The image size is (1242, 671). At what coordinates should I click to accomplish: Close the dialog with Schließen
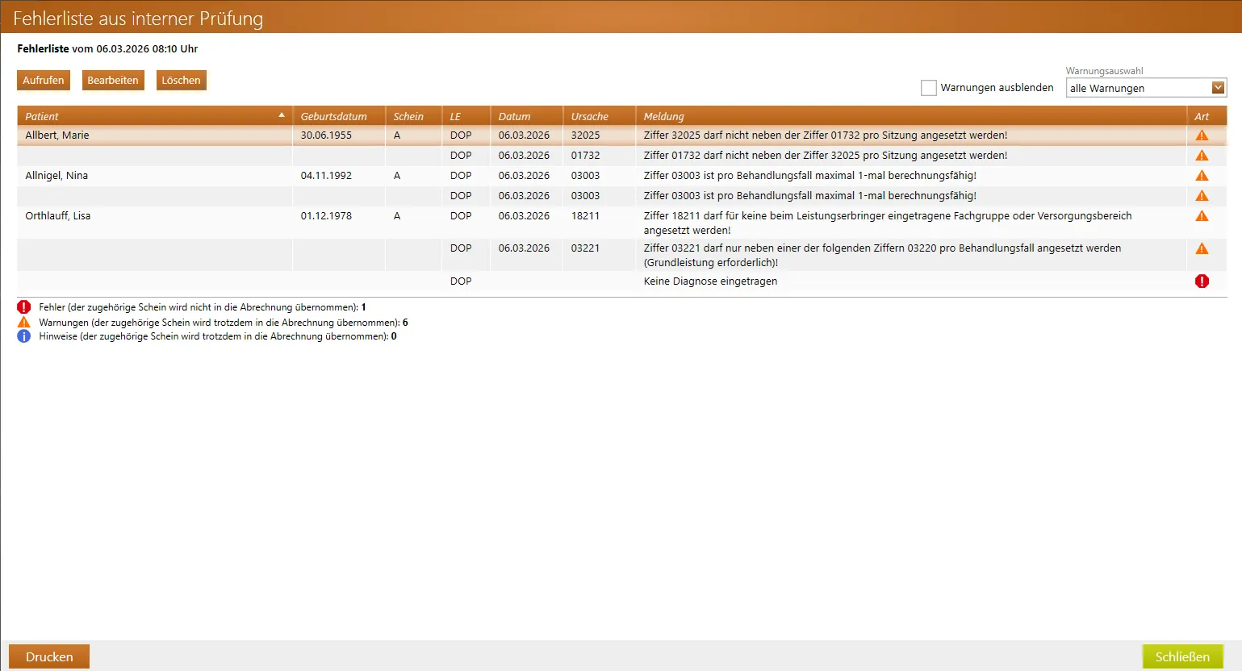[x=1182, y=656]
